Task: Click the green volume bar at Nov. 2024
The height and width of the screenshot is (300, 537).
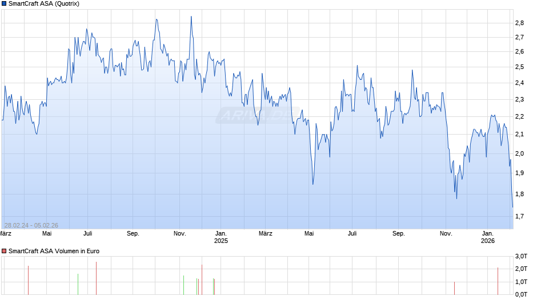Action: [183, 285]
